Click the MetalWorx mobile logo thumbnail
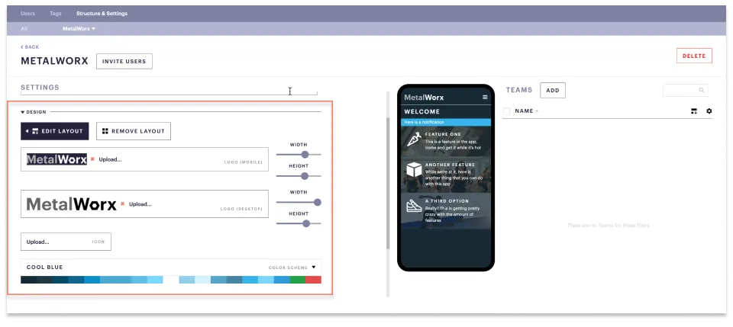The height and width of the screenshot is (327, 733). [57, 159]
